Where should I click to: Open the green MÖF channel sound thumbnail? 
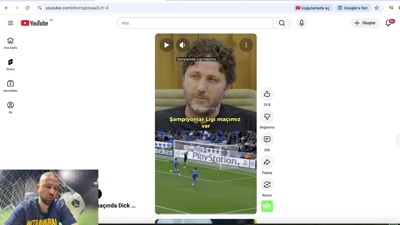(x=267, y=206)
